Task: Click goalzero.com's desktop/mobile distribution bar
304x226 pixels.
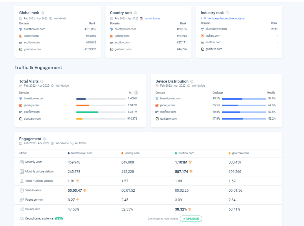Action: coord(244,119)
